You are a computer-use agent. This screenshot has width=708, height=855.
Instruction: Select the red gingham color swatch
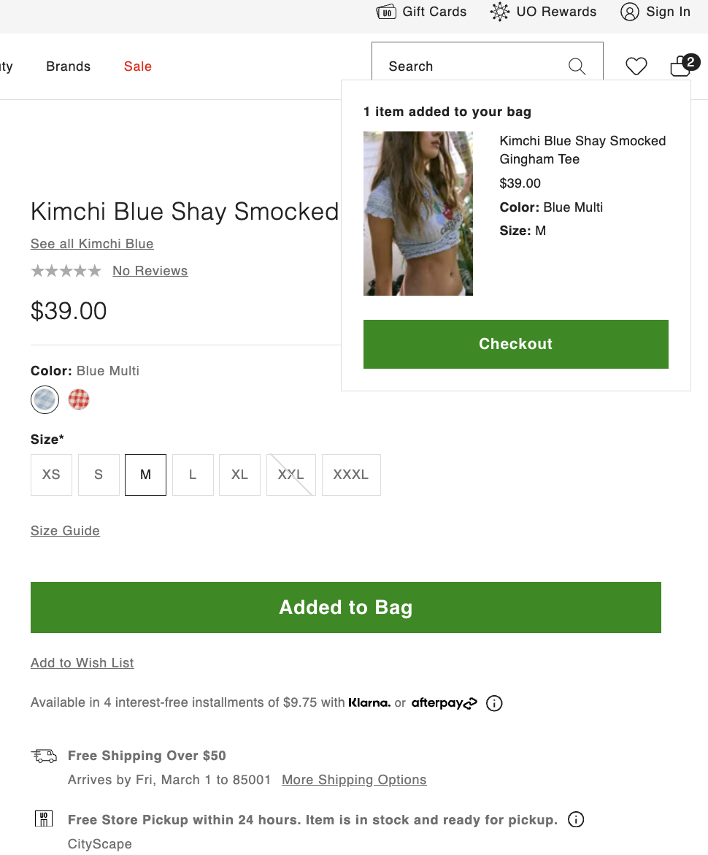(x=79, y=399)
